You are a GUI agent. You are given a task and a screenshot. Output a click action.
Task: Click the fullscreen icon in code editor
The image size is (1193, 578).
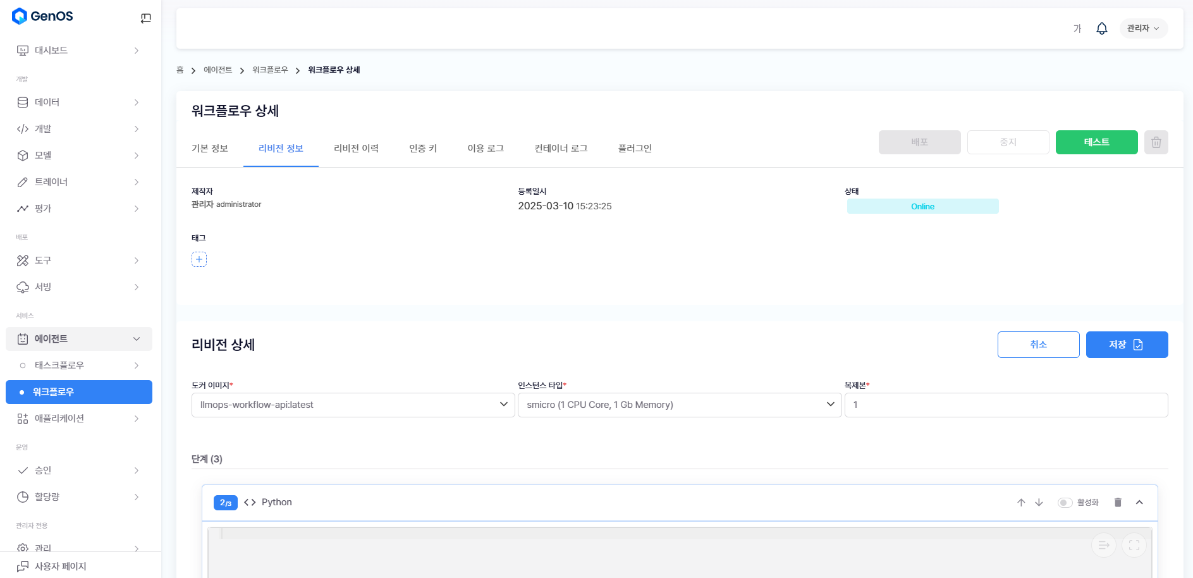click(1134, 545)
